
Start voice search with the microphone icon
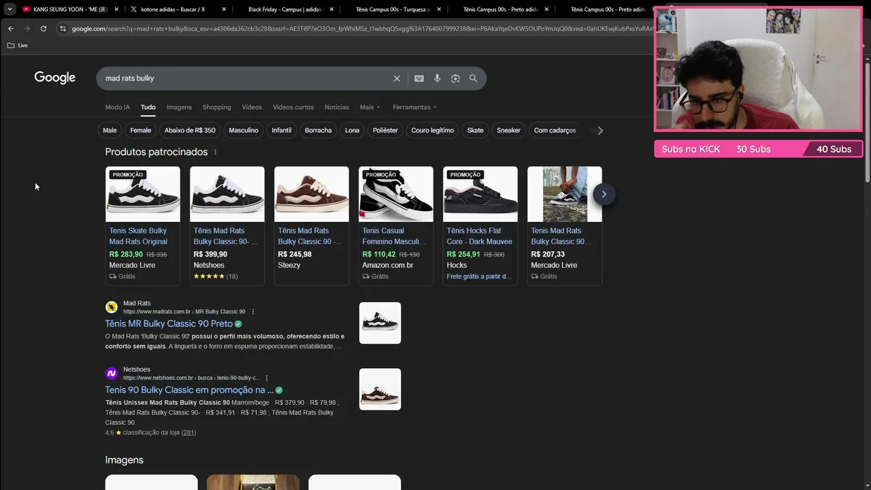437,78
